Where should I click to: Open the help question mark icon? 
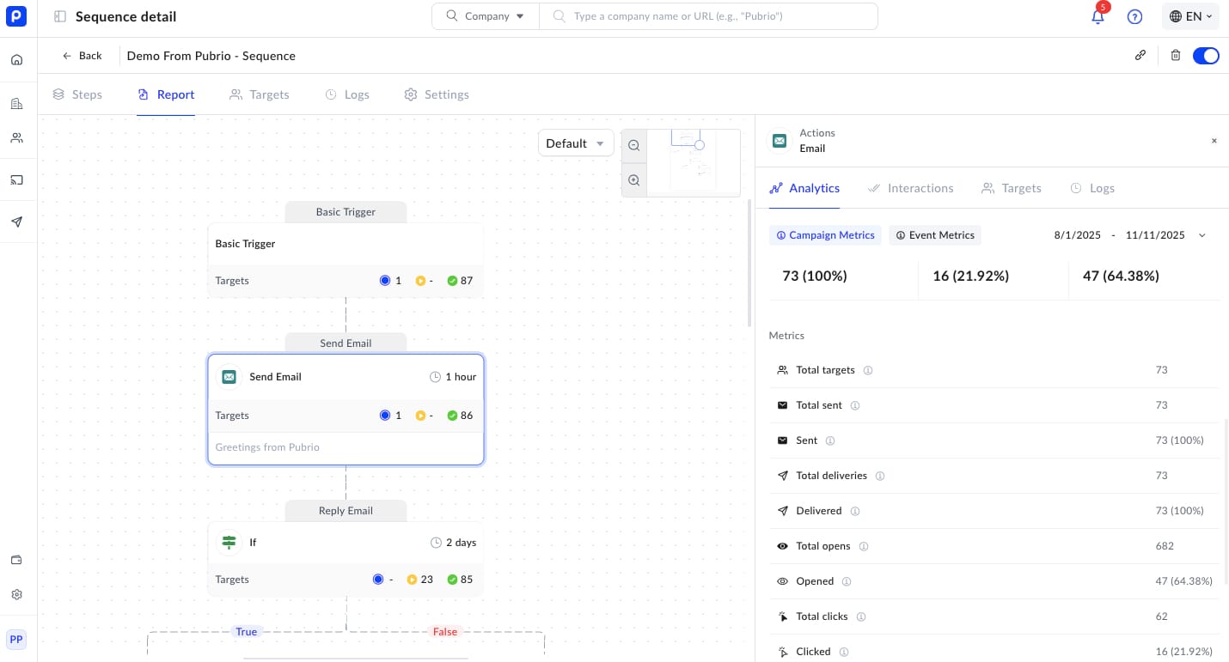1134,17
